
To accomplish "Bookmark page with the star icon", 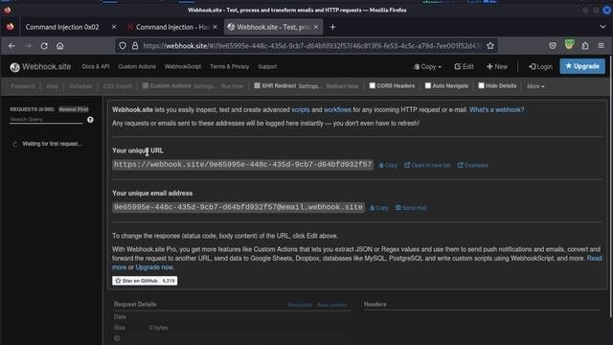I will point(490,46).
